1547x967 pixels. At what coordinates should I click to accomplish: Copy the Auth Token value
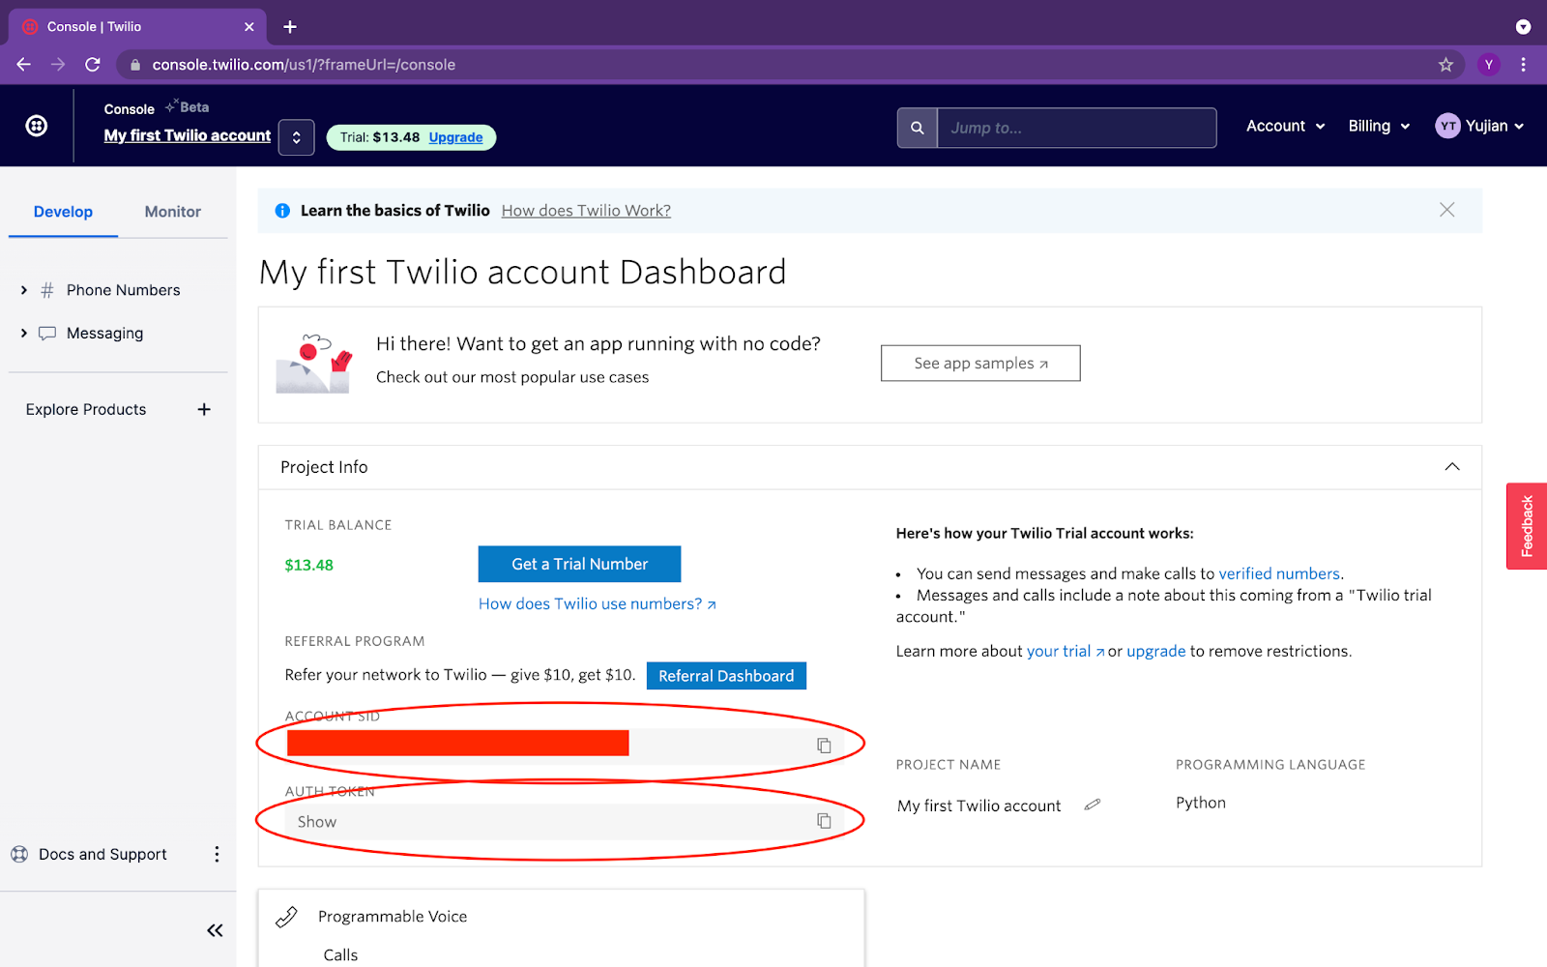point(824,821)
